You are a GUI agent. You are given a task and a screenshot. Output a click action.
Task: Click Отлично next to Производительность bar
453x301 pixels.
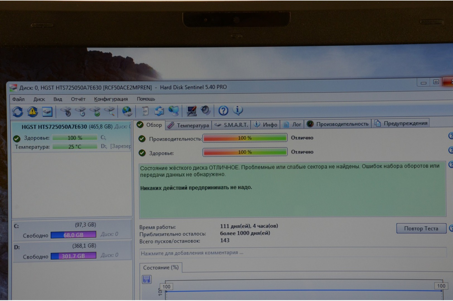[x=302, y=138]
